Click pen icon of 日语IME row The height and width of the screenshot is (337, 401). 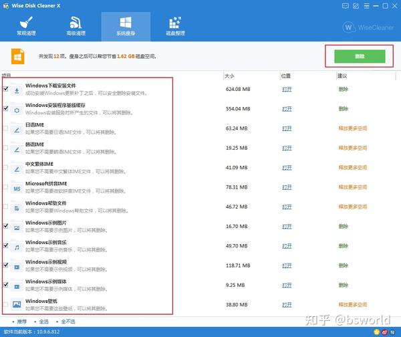[x=17, y=129]
